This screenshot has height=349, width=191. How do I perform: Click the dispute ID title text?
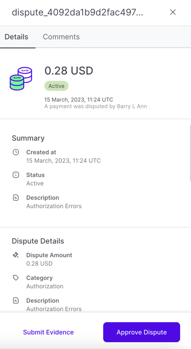coord(78,13)
